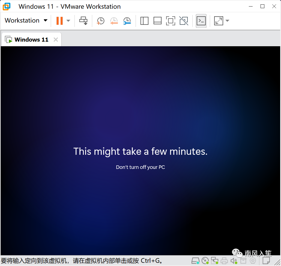Switch to Unity mode
This screenshot has width=281, height=266.
tap(184, 21)
